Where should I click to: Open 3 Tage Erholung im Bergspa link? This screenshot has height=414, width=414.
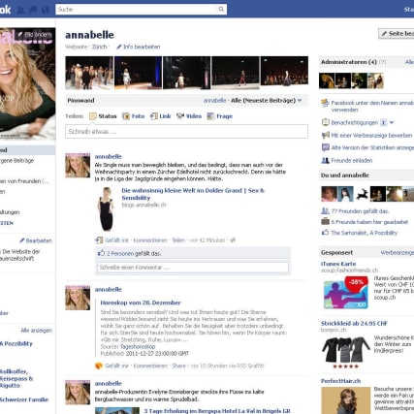coord(217,411)
